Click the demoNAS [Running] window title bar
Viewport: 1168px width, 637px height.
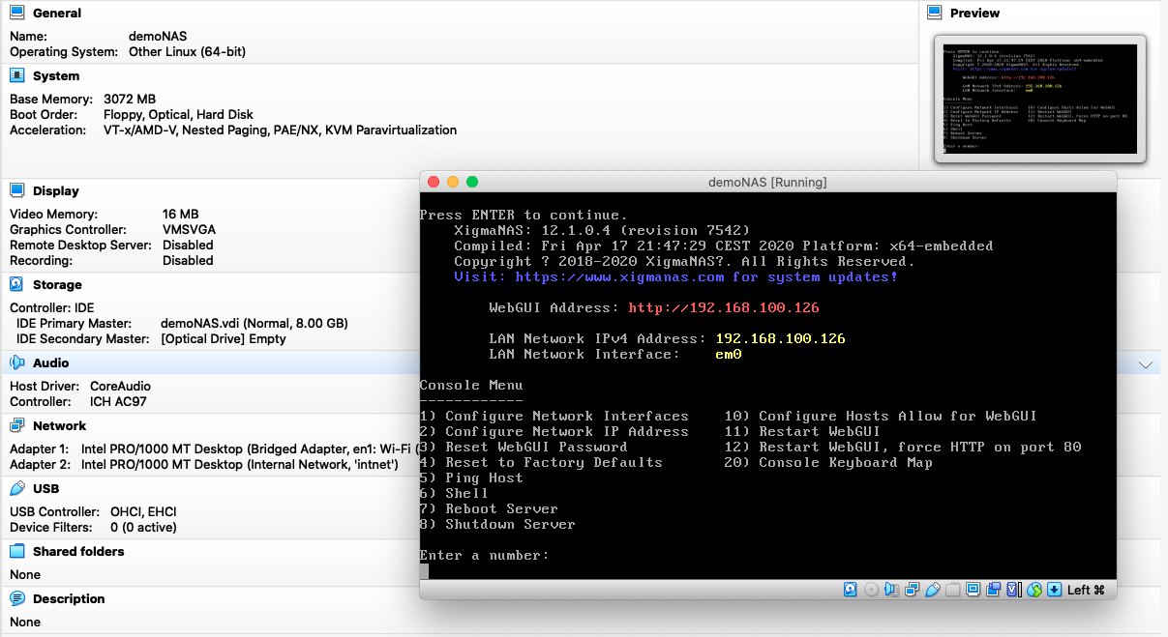pos(767,182)
